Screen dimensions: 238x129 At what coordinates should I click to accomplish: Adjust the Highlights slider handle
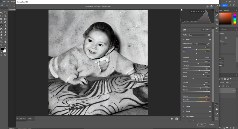pyautogui.click(x=187, y=67)
